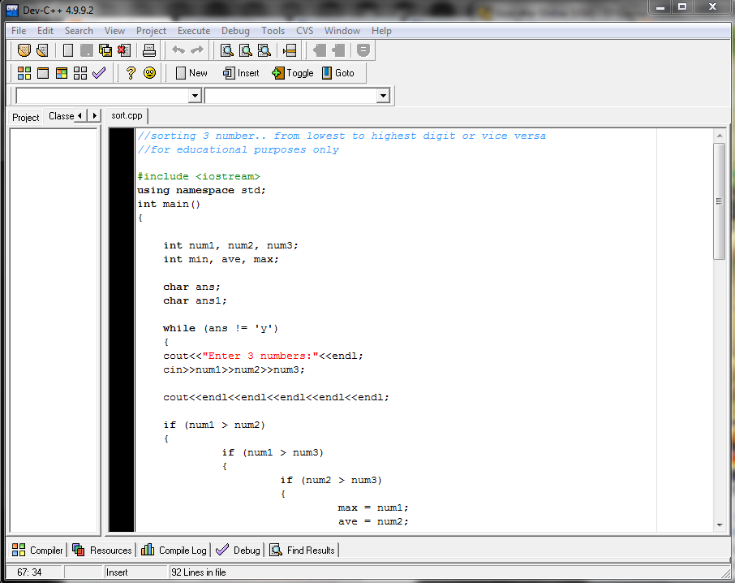The height and width of the screenshot is (583, 735).
Task: Click the 'while (ans != 'y')' line
Action: (221, 328)
